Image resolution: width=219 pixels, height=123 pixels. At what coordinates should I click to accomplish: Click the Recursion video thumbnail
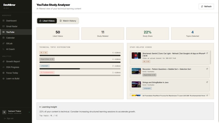tap(136, 71)
